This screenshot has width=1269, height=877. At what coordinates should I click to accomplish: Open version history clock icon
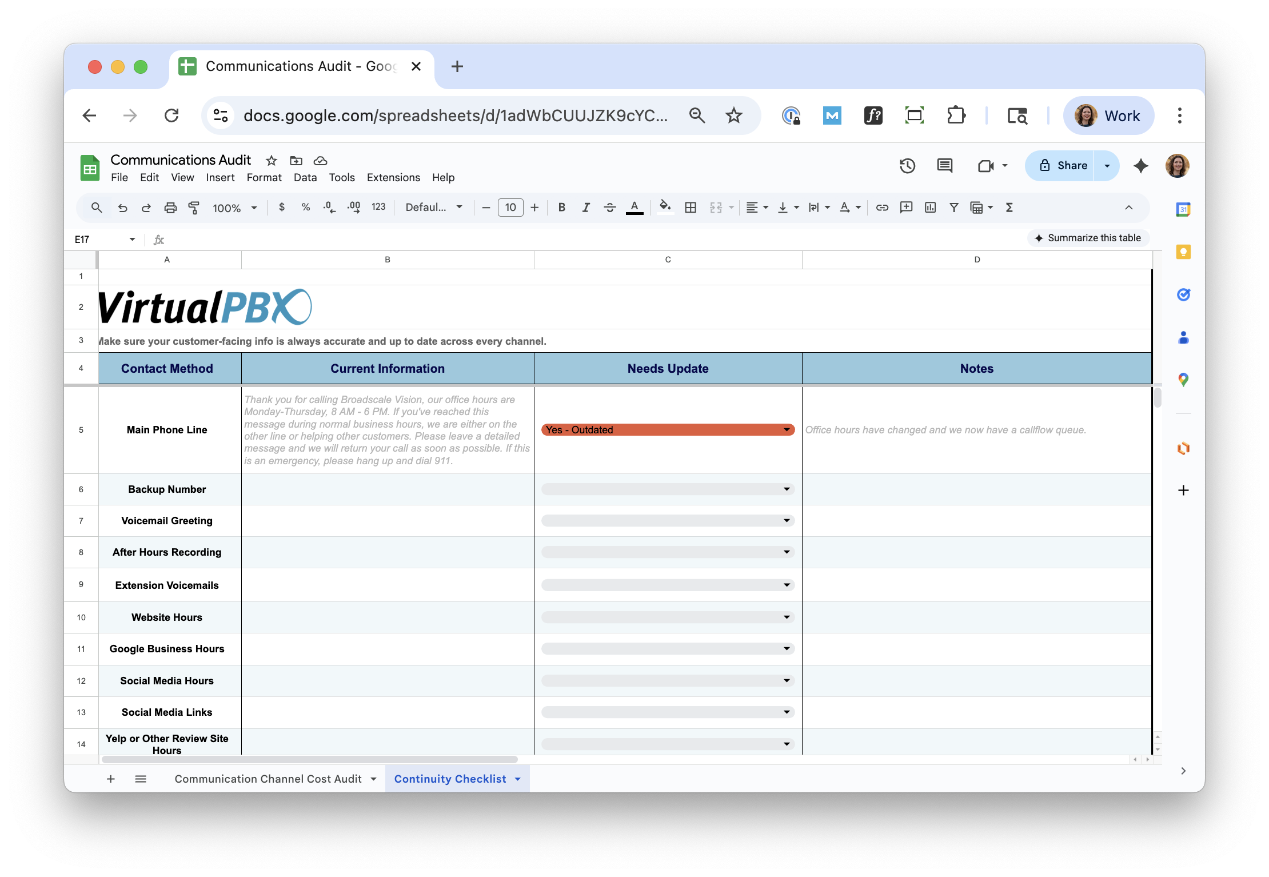[907, 166]
